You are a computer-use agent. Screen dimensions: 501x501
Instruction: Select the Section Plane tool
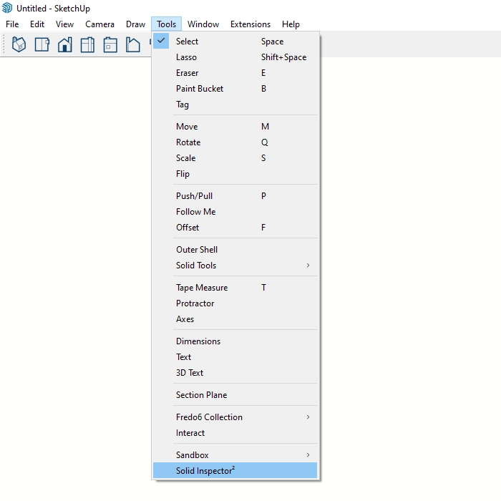pyautogui.click(x=235, y=395)
